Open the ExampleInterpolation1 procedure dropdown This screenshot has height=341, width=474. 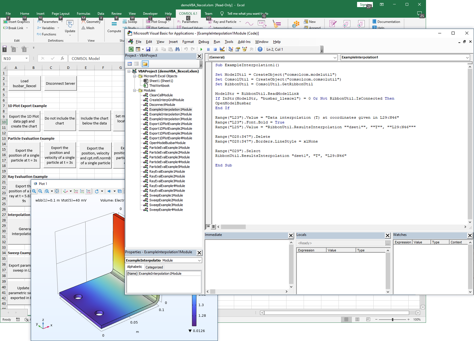[467, 57]
